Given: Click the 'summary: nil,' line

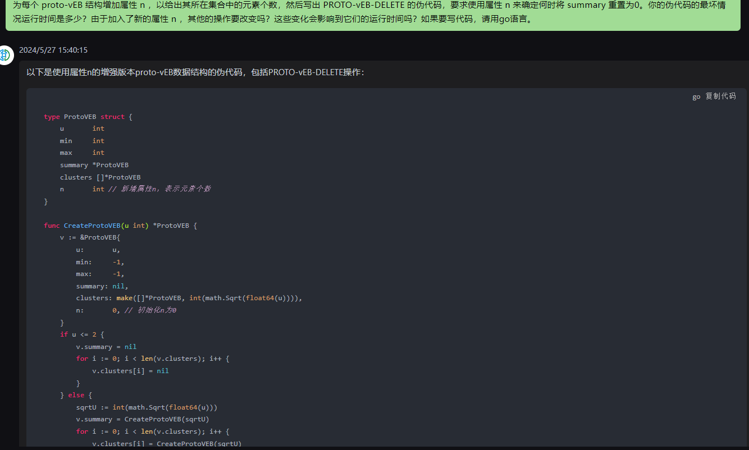Looking at the screenshot, I should pos(102,286).
